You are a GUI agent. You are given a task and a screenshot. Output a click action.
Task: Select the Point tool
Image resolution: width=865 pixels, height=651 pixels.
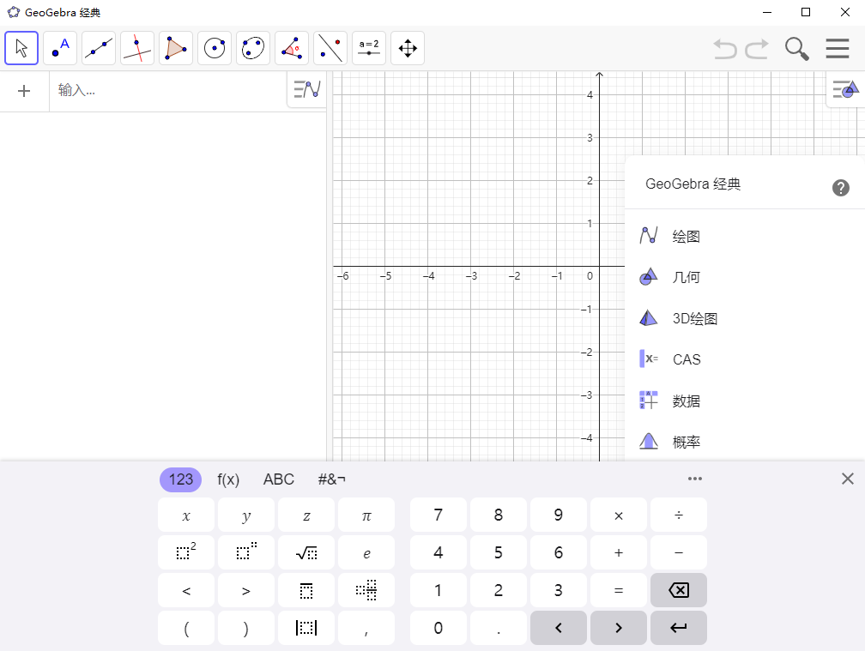point(59,48)
